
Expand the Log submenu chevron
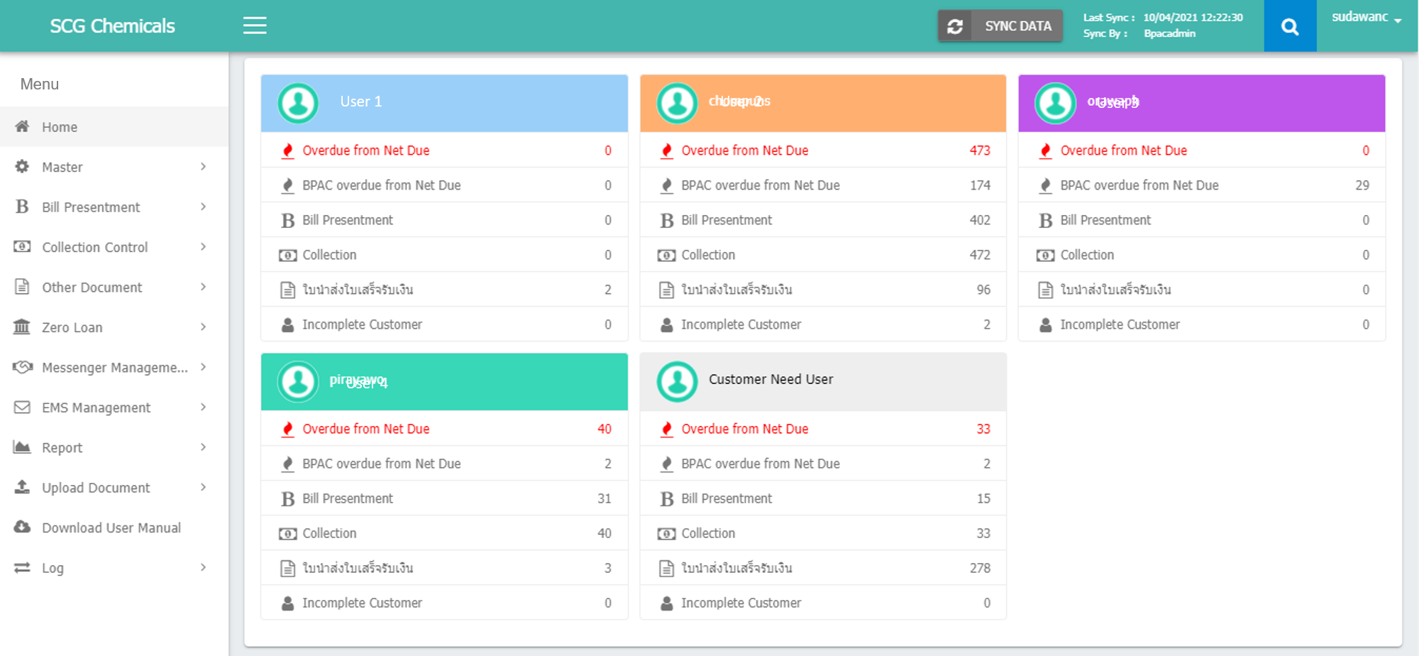pos(204,567)
